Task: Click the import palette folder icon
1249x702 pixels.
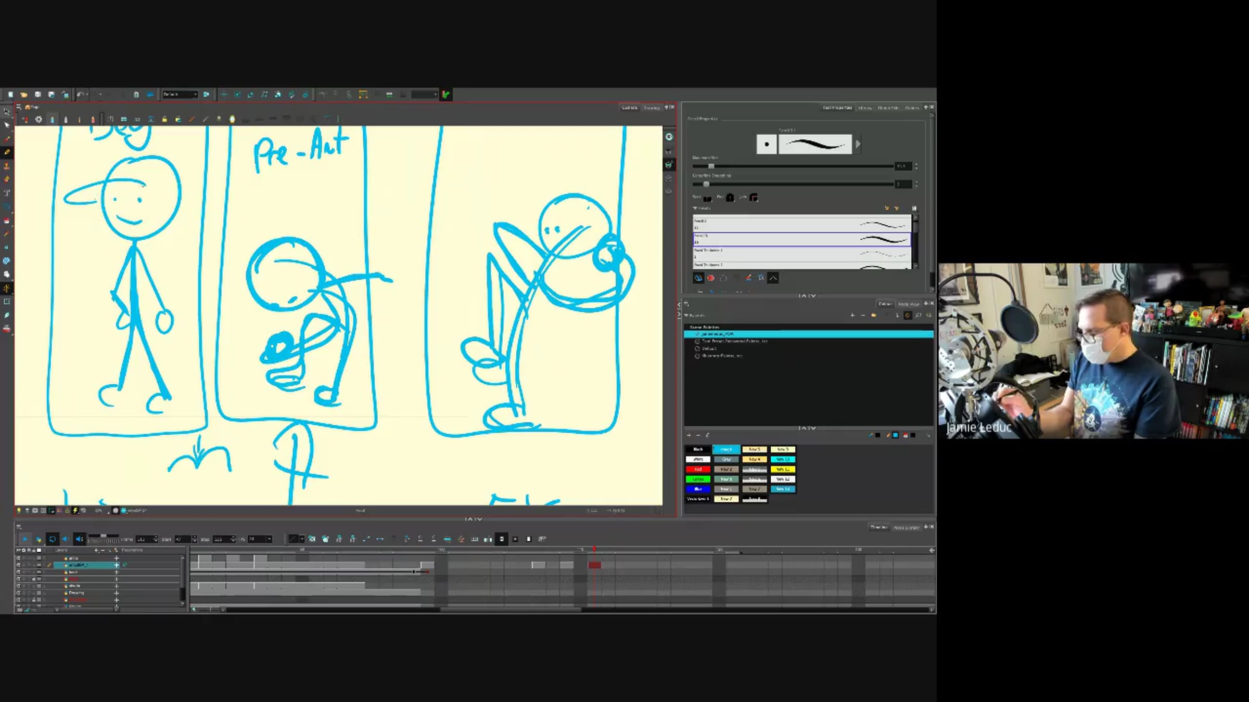Action: pyautogui.click(x=874, y=316)
